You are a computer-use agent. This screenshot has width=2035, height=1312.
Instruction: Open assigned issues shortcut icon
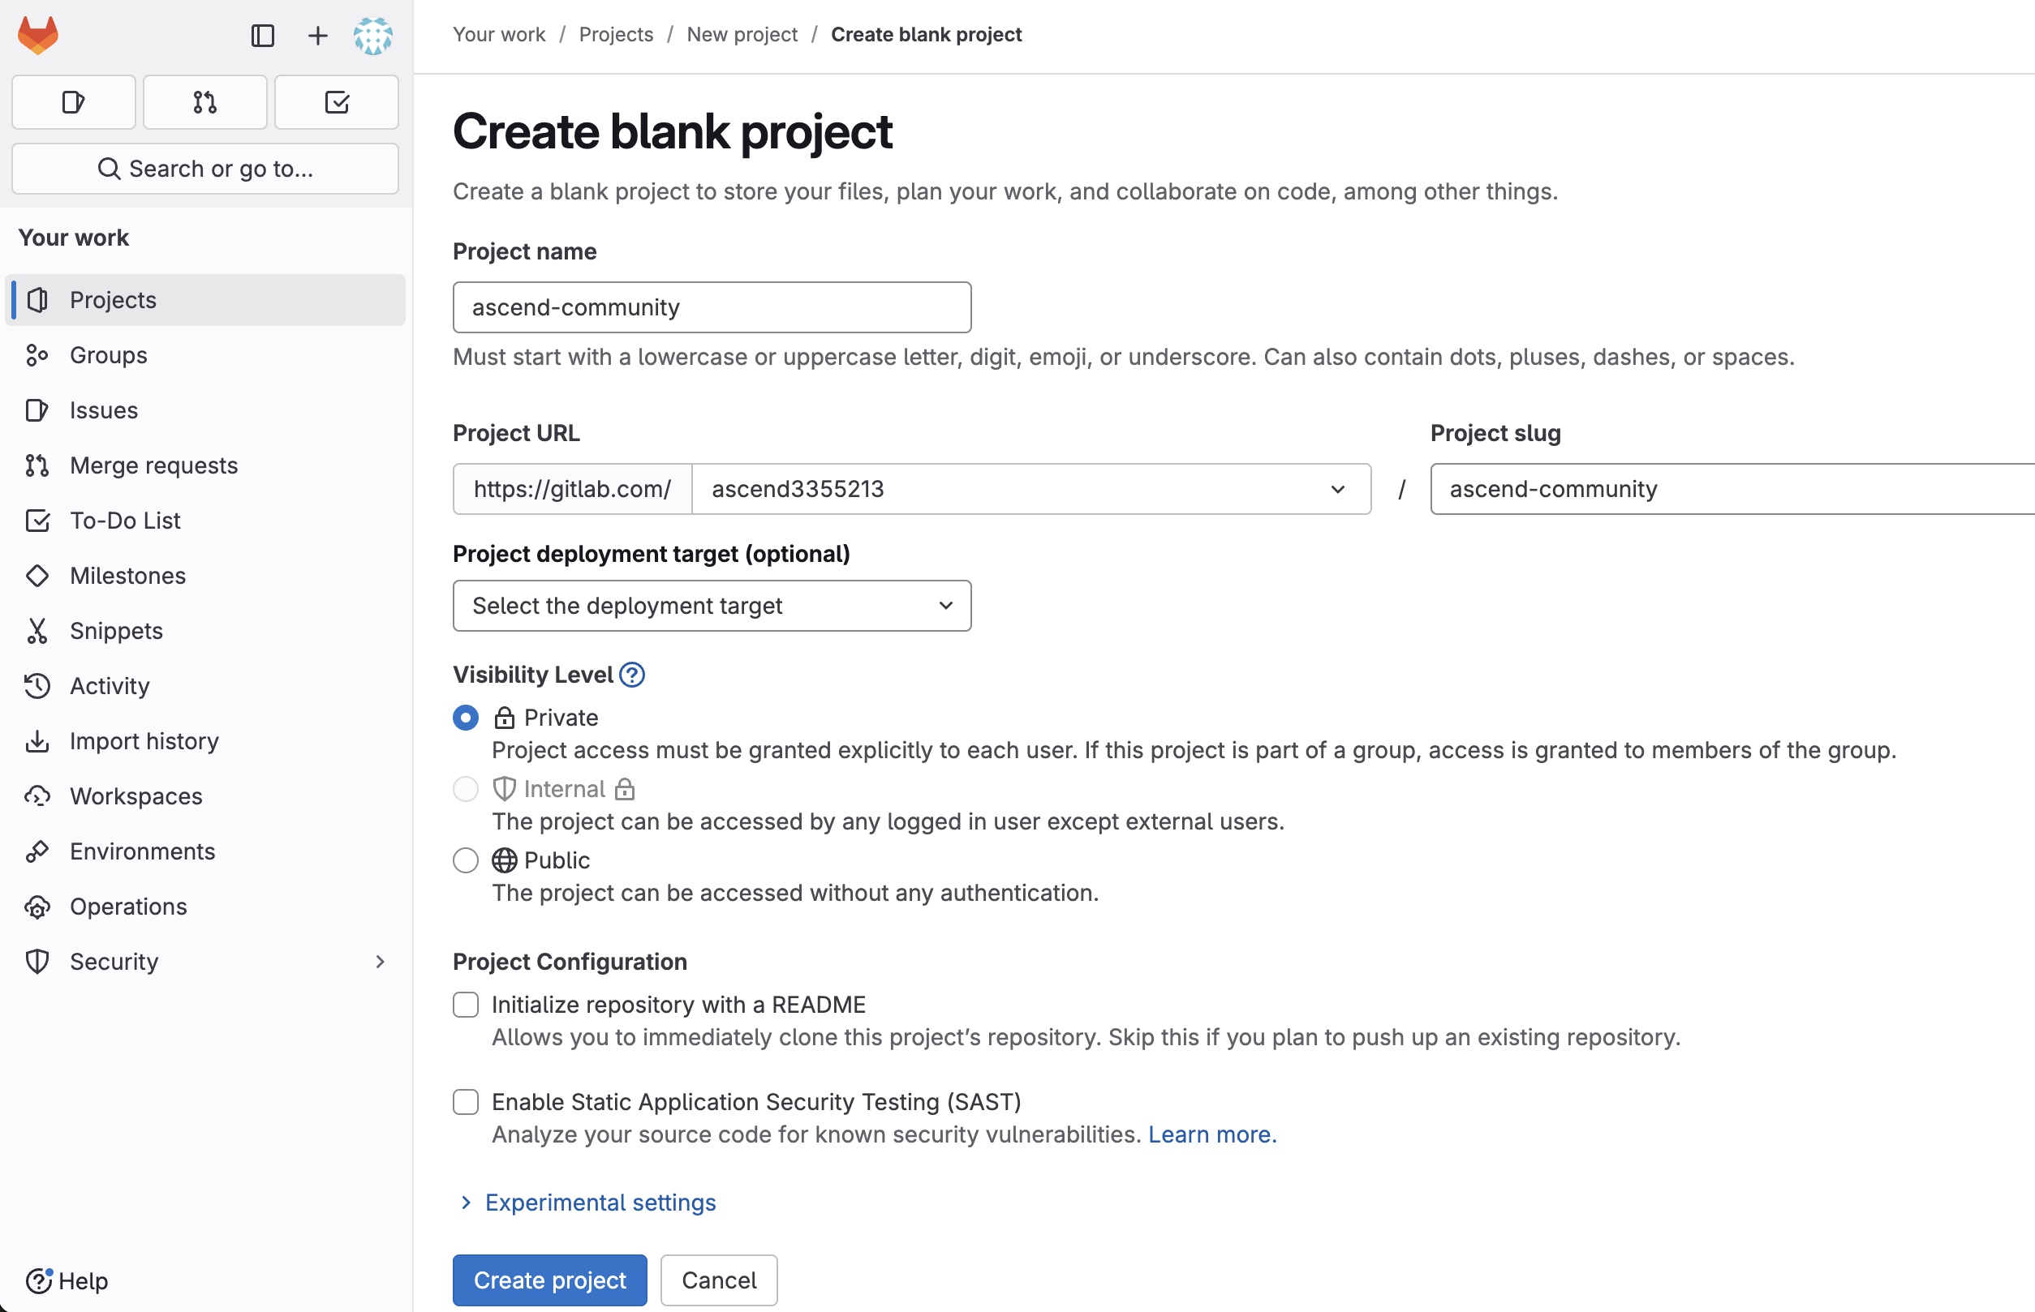click(x=73, y=102)
